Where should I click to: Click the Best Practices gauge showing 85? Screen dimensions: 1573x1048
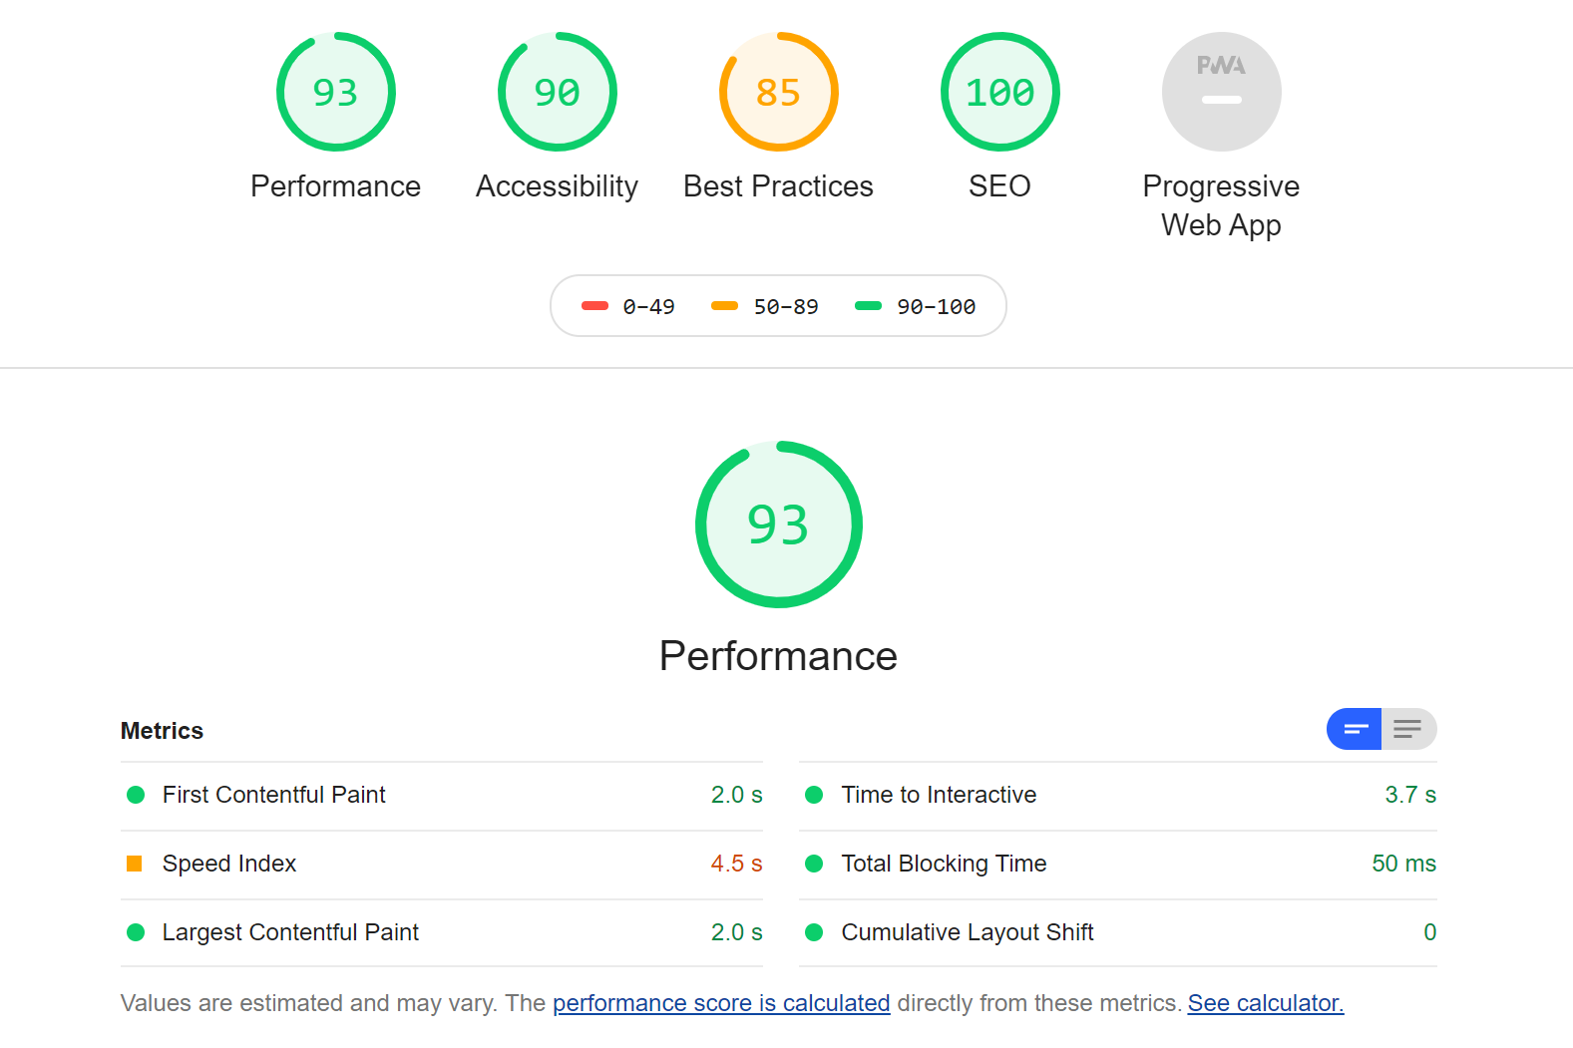tap(778, 92)
